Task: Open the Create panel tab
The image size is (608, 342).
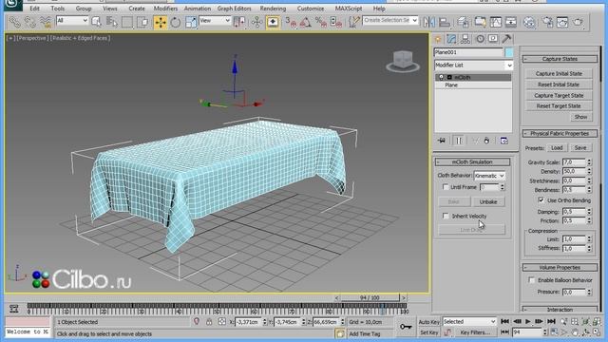Action: (438, 39)
